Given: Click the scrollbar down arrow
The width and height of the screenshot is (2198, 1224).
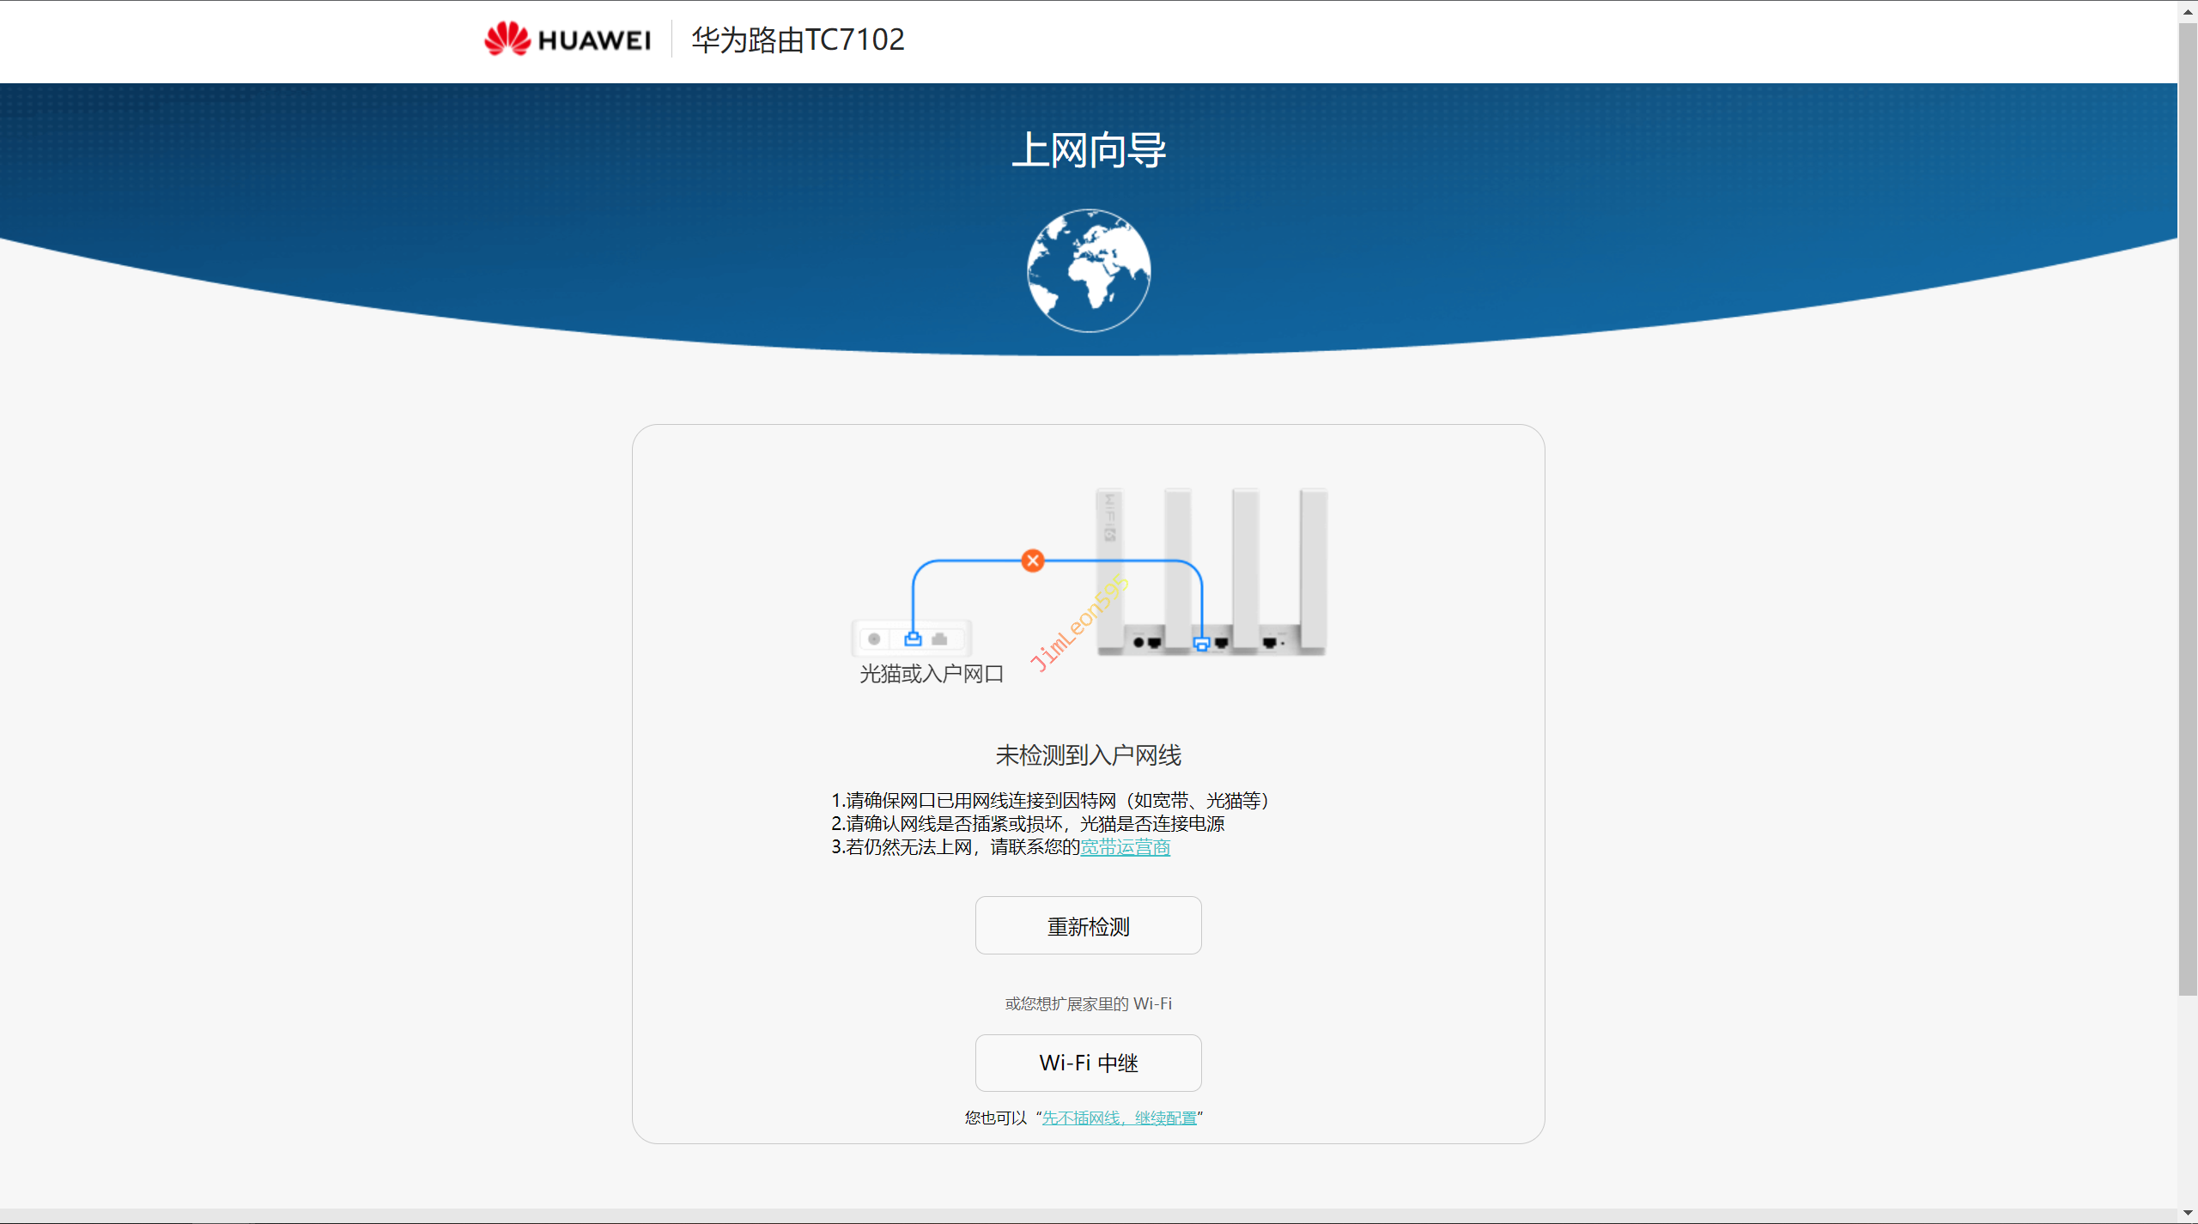Looking at the screenshot, I should point(2188,1213).
